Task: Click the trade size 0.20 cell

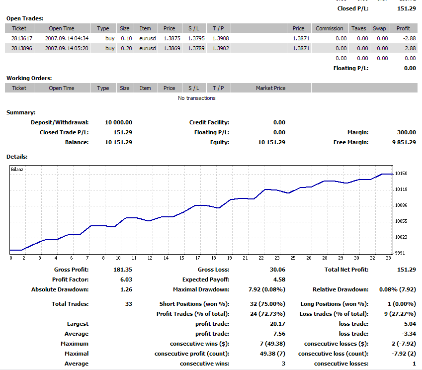Action: click(126, 48)
